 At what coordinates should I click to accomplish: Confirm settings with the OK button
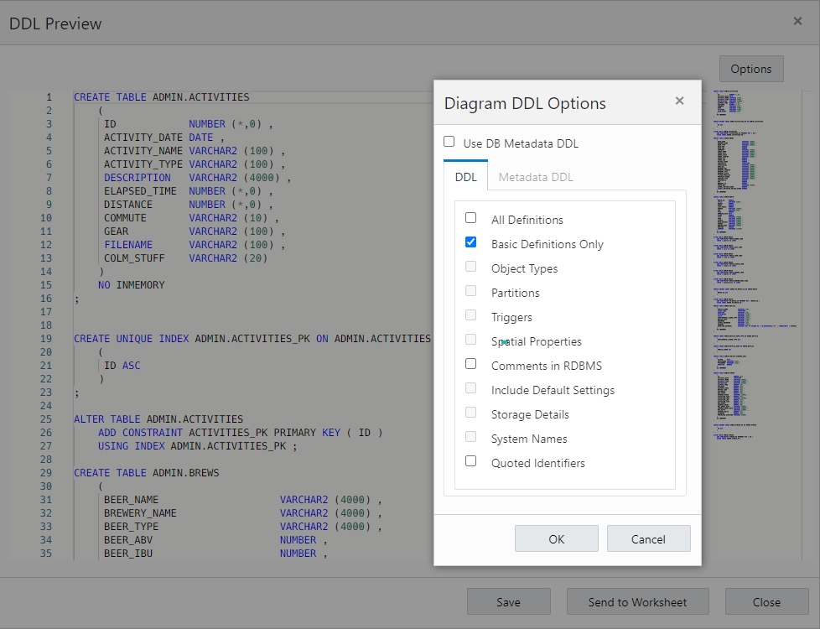point(556,538)
